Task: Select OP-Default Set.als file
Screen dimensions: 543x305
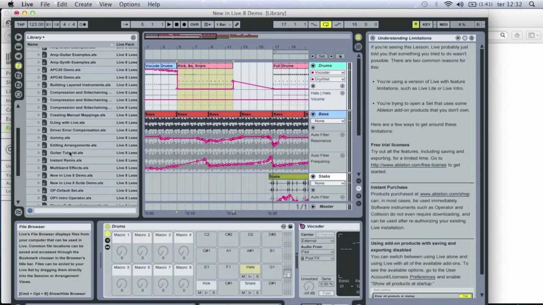Action: [67, 190]
